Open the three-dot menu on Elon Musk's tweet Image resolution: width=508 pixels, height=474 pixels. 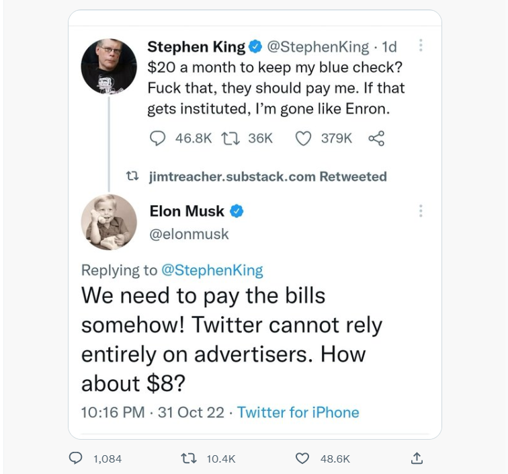pyautogui.click(x=421, y=210)
